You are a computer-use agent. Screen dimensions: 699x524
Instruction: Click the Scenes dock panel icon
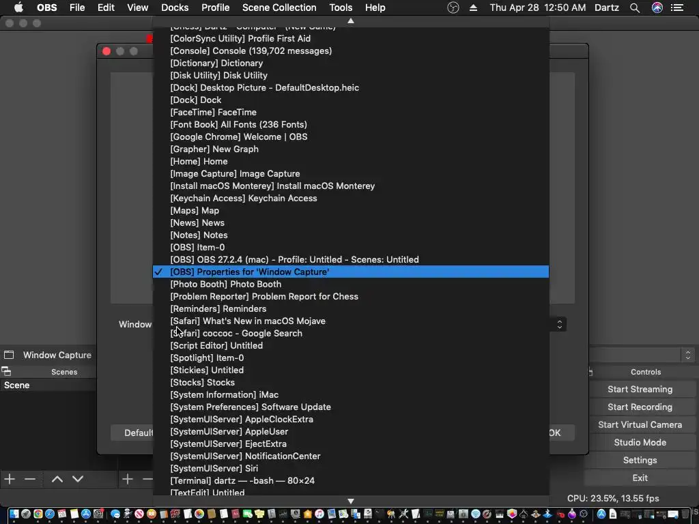(x=6, y=371)
